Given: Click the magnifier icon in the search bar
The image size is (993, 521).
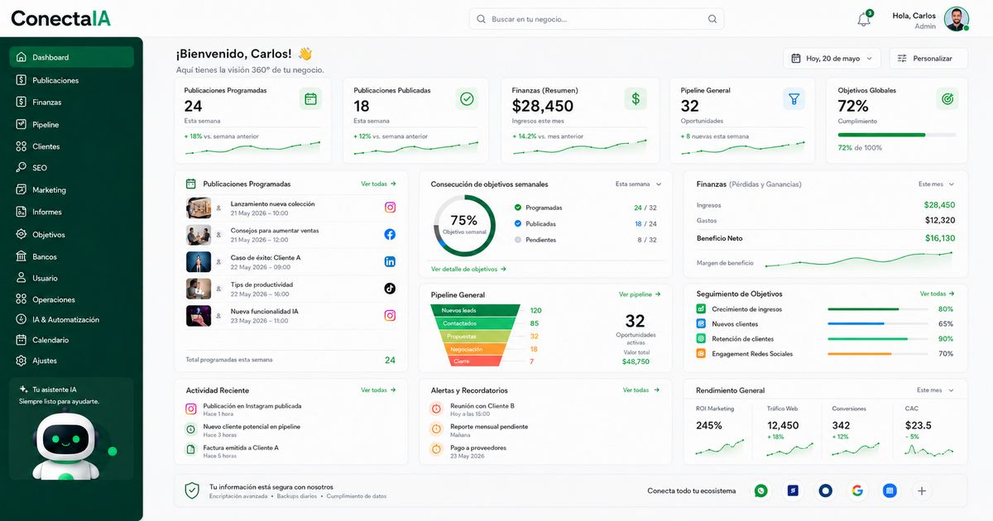Looking at the screenshot, I should pos(712,19).
